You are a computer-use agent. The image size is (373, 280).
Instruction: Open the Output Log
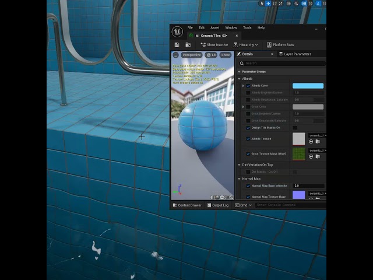[x=218, y=205]
